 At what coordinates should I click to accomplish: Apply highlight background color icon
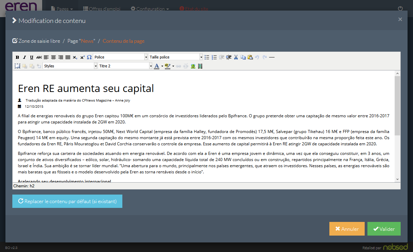coord(167,66)
